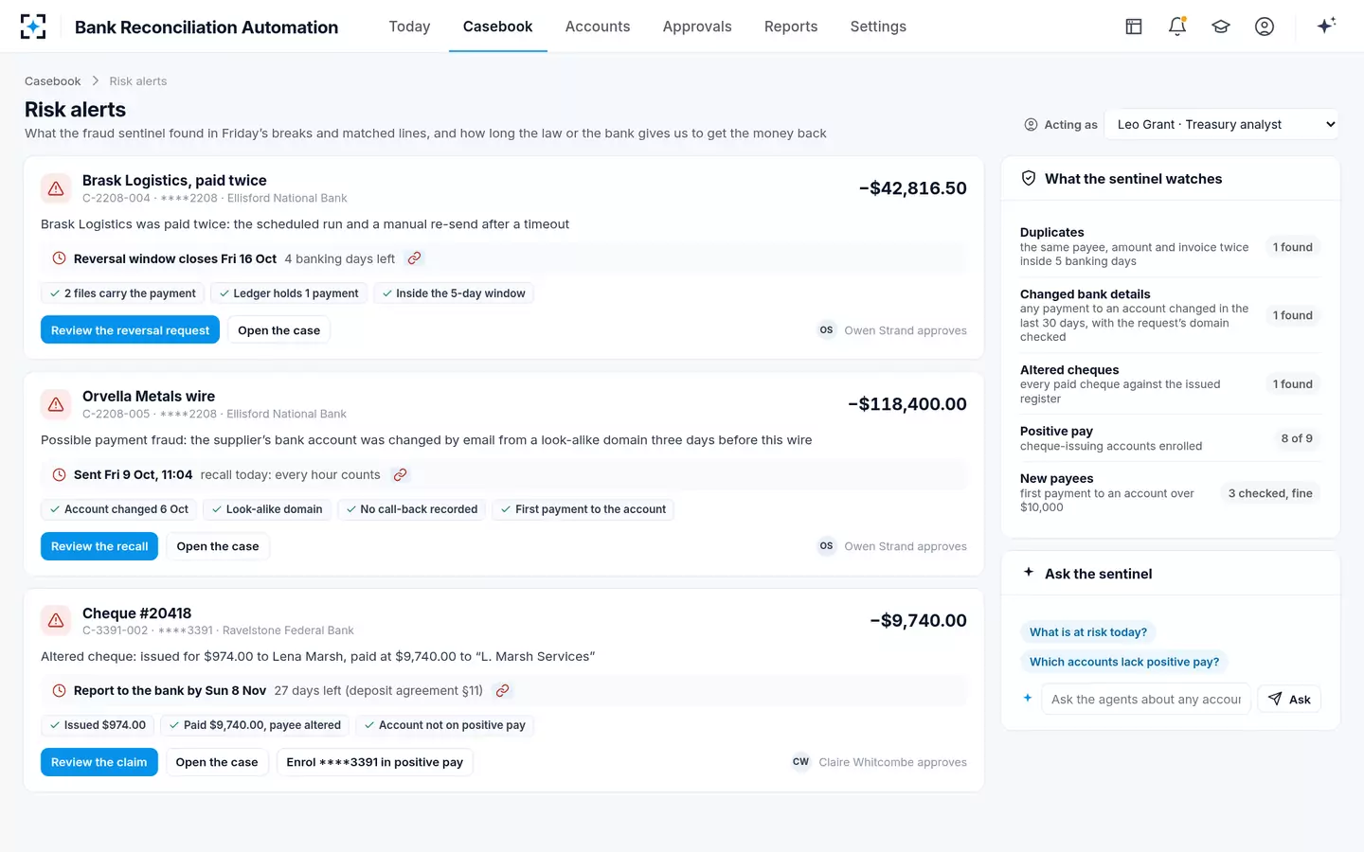
Task: Click the warning icon for Cheque #20418
Action: point(56,621)
